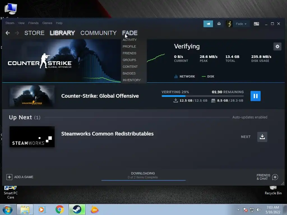Screen dimensions: 287x215
Task: Open Windows Media Player from taskbar
Action: tap(42, 209)
